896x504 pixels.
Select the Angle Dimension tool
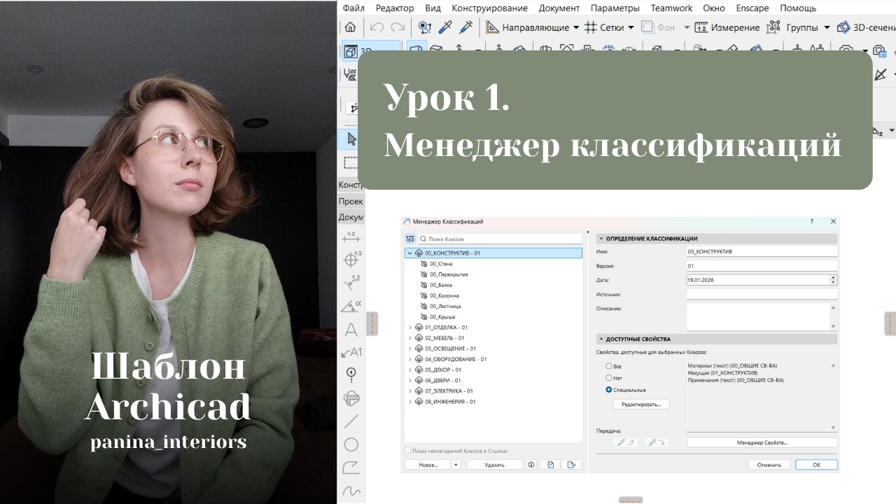(351, 306)
